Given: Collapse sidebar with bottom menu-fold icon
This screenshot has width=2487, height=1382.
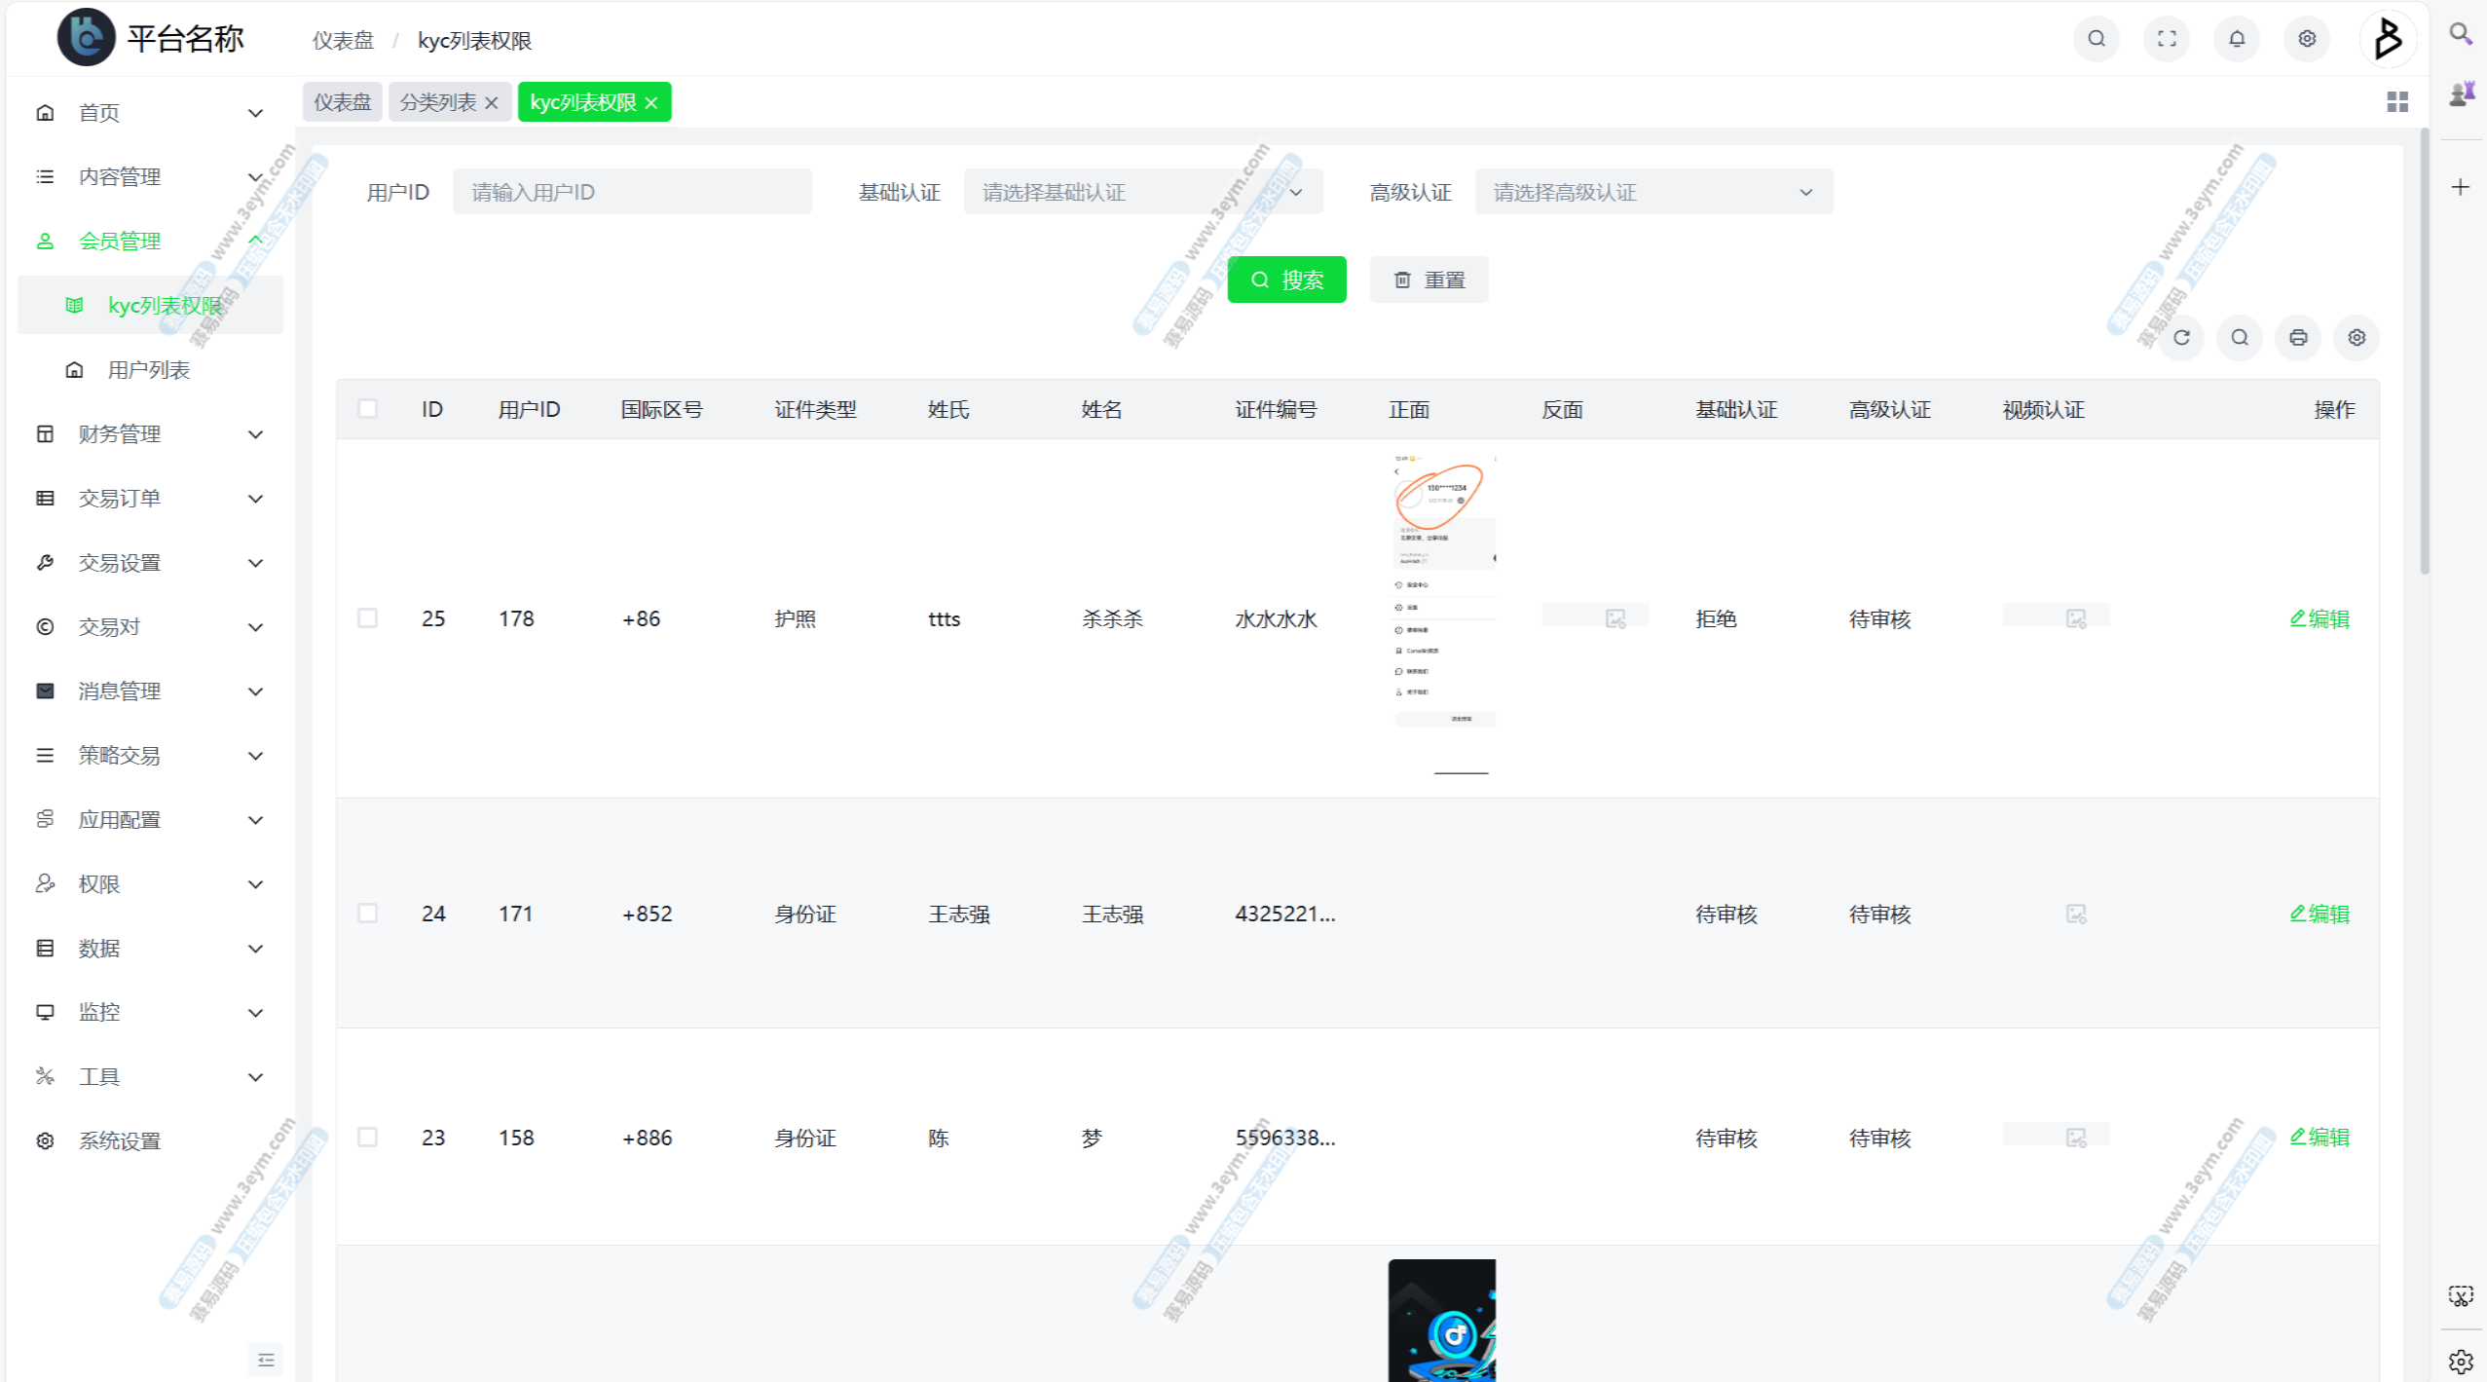Looking at the screenshot, I should click(266, 1360).
